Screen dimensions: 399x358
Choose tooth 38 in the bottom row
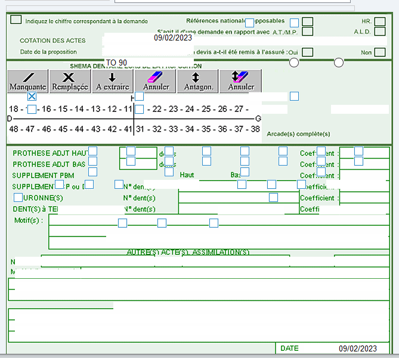click(255, 129)
